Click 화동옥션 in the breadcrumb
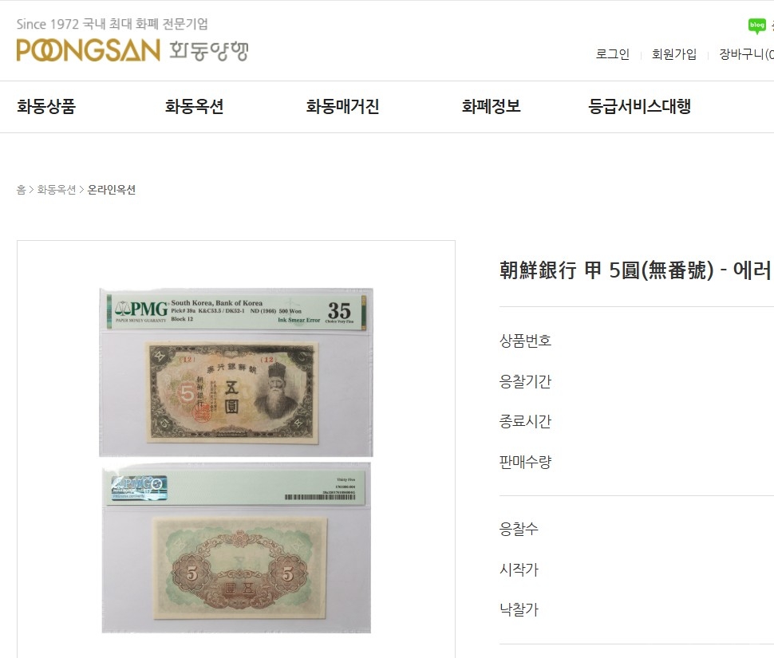The height and width of the screenshot is (658, 774). [x=57, y=190]
